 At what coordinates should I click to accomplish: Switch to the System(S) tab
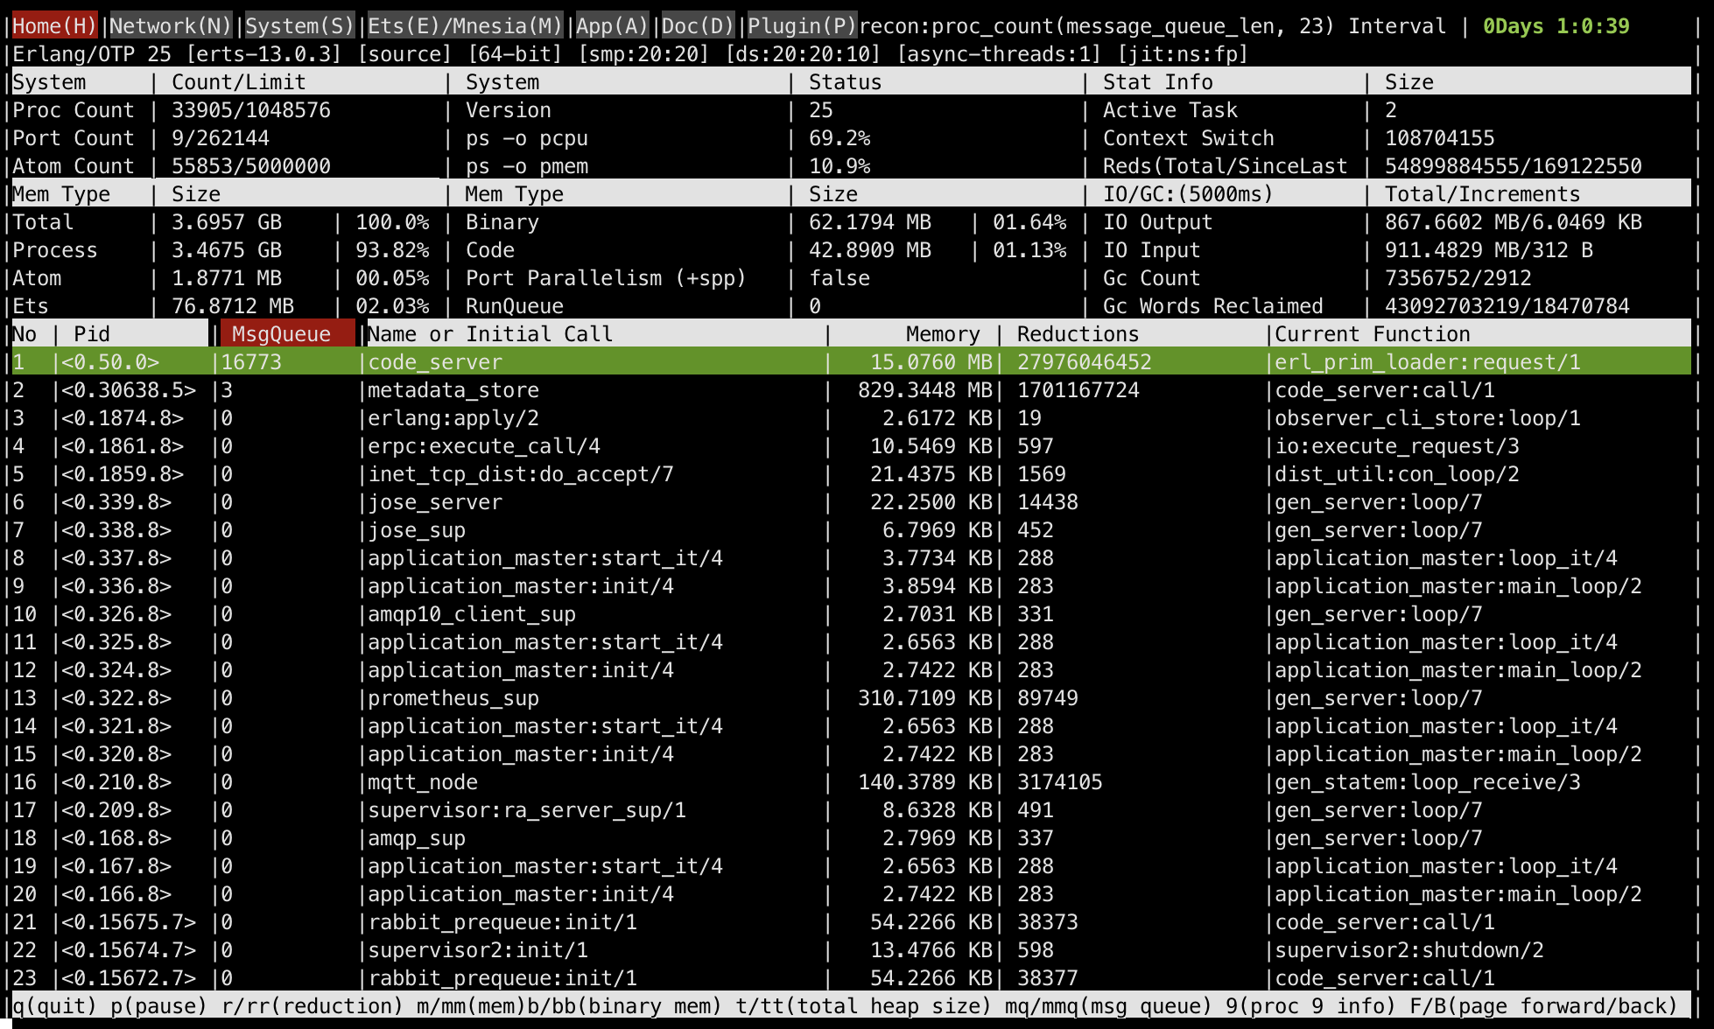pos(299,26)
